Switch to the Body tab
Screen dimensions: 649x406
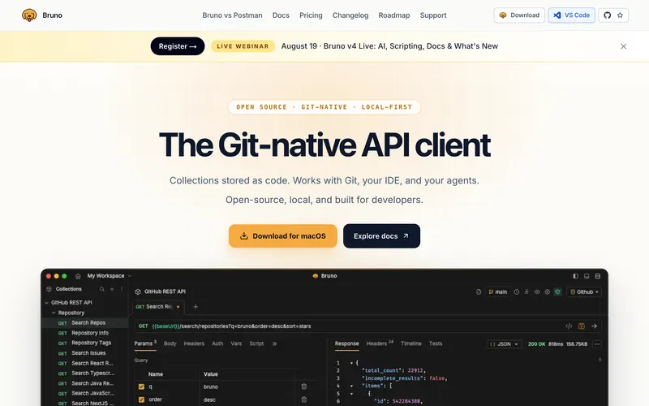tap(170, 343)
